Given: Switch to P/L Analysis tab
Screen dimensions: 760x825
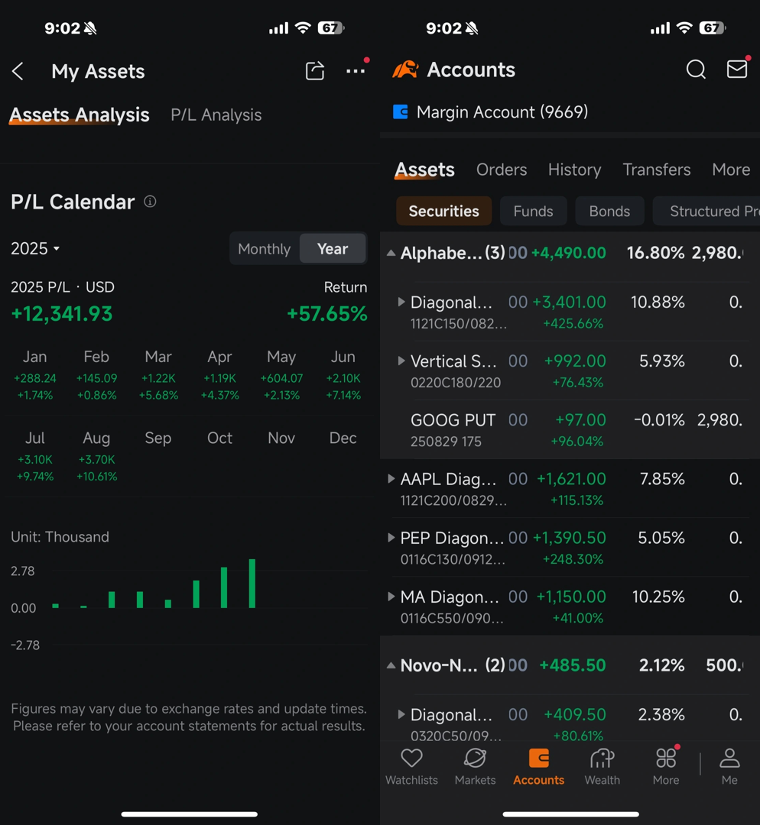Looking at the screenshot, I should point(216,115).
